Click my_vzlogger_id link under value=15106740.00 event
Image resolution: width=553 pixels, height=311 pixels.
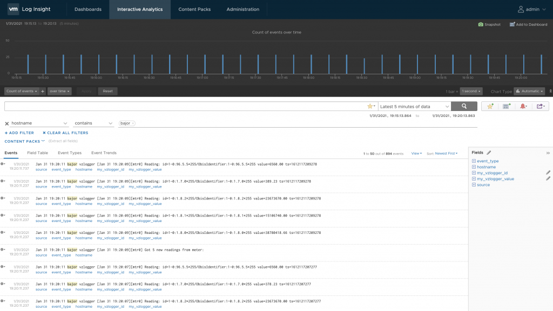coord(110,221)
